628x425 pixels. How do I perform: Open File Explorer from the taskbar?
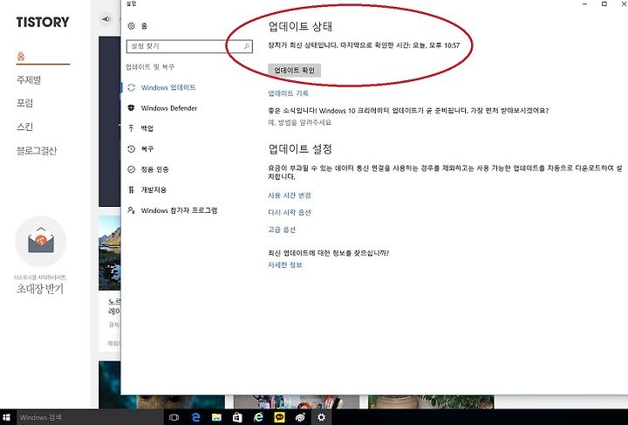tap(216, 417)
